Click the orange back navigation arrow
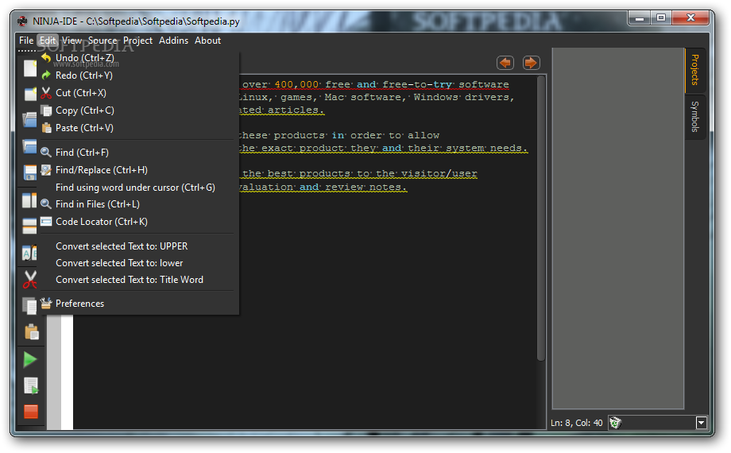The height and width of the screenshot is (453, 731). [505, 63]
